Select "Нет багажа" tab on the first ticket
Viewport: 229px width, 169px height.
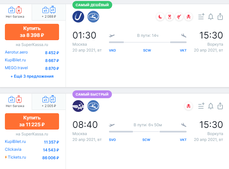[15, 13]
